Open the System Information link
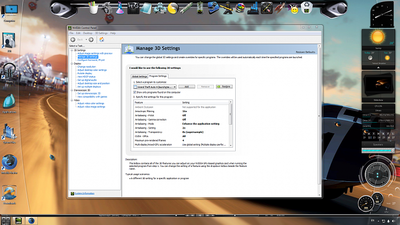This screenshot has height=225, width=400. [84, 194]
